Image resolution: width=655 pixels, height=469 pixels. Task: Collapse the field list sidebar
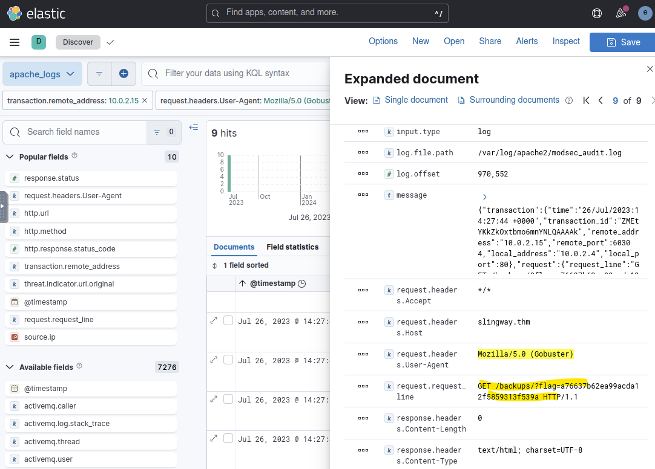(x=194, y=128)
